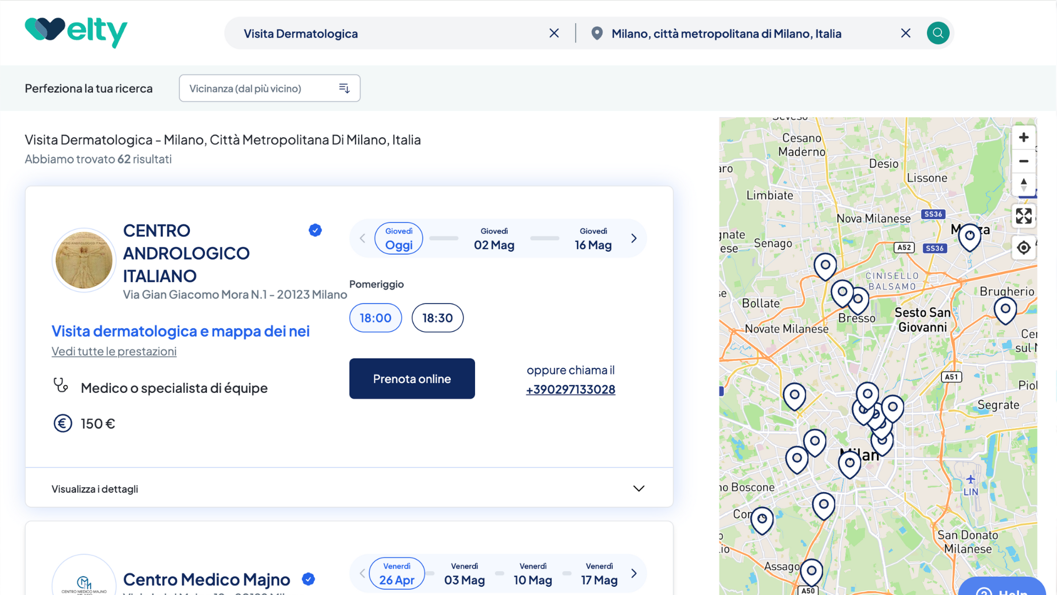Image resolution: width=1057 pixels, height=595 pixels.
Task: Click verified badge beside Centro Andrologico Italiano
Action: pos(315,230)
